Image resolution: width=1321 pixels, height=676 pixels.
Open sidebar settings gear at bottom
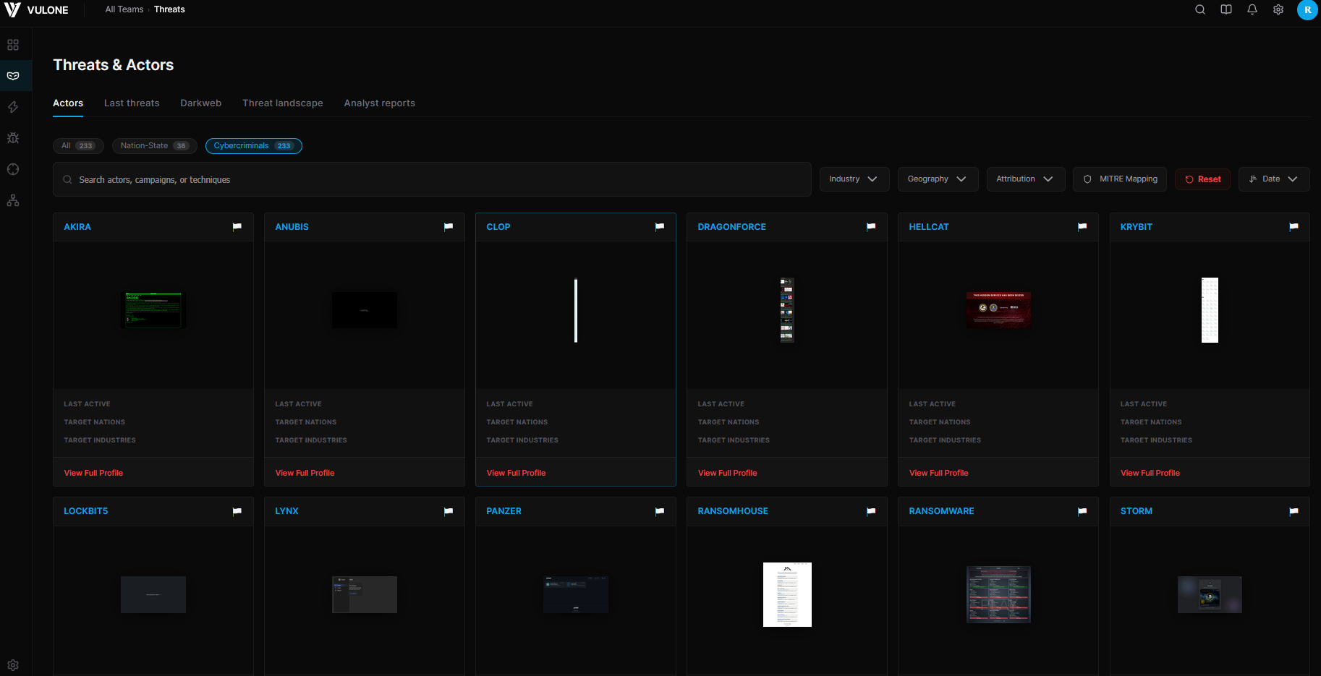click(x=13, y=665)
